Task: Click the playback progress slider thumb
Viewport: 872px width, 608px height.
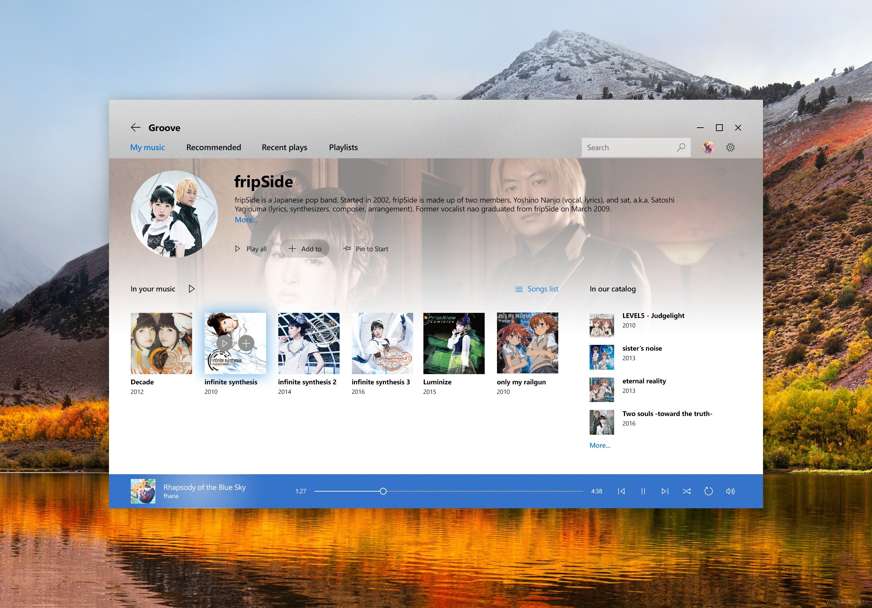Action: (383, 491)
